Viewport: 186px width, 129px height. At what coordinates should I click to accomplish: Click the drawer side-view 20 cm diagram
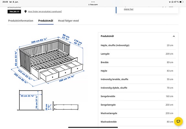(x=62, y=106)
